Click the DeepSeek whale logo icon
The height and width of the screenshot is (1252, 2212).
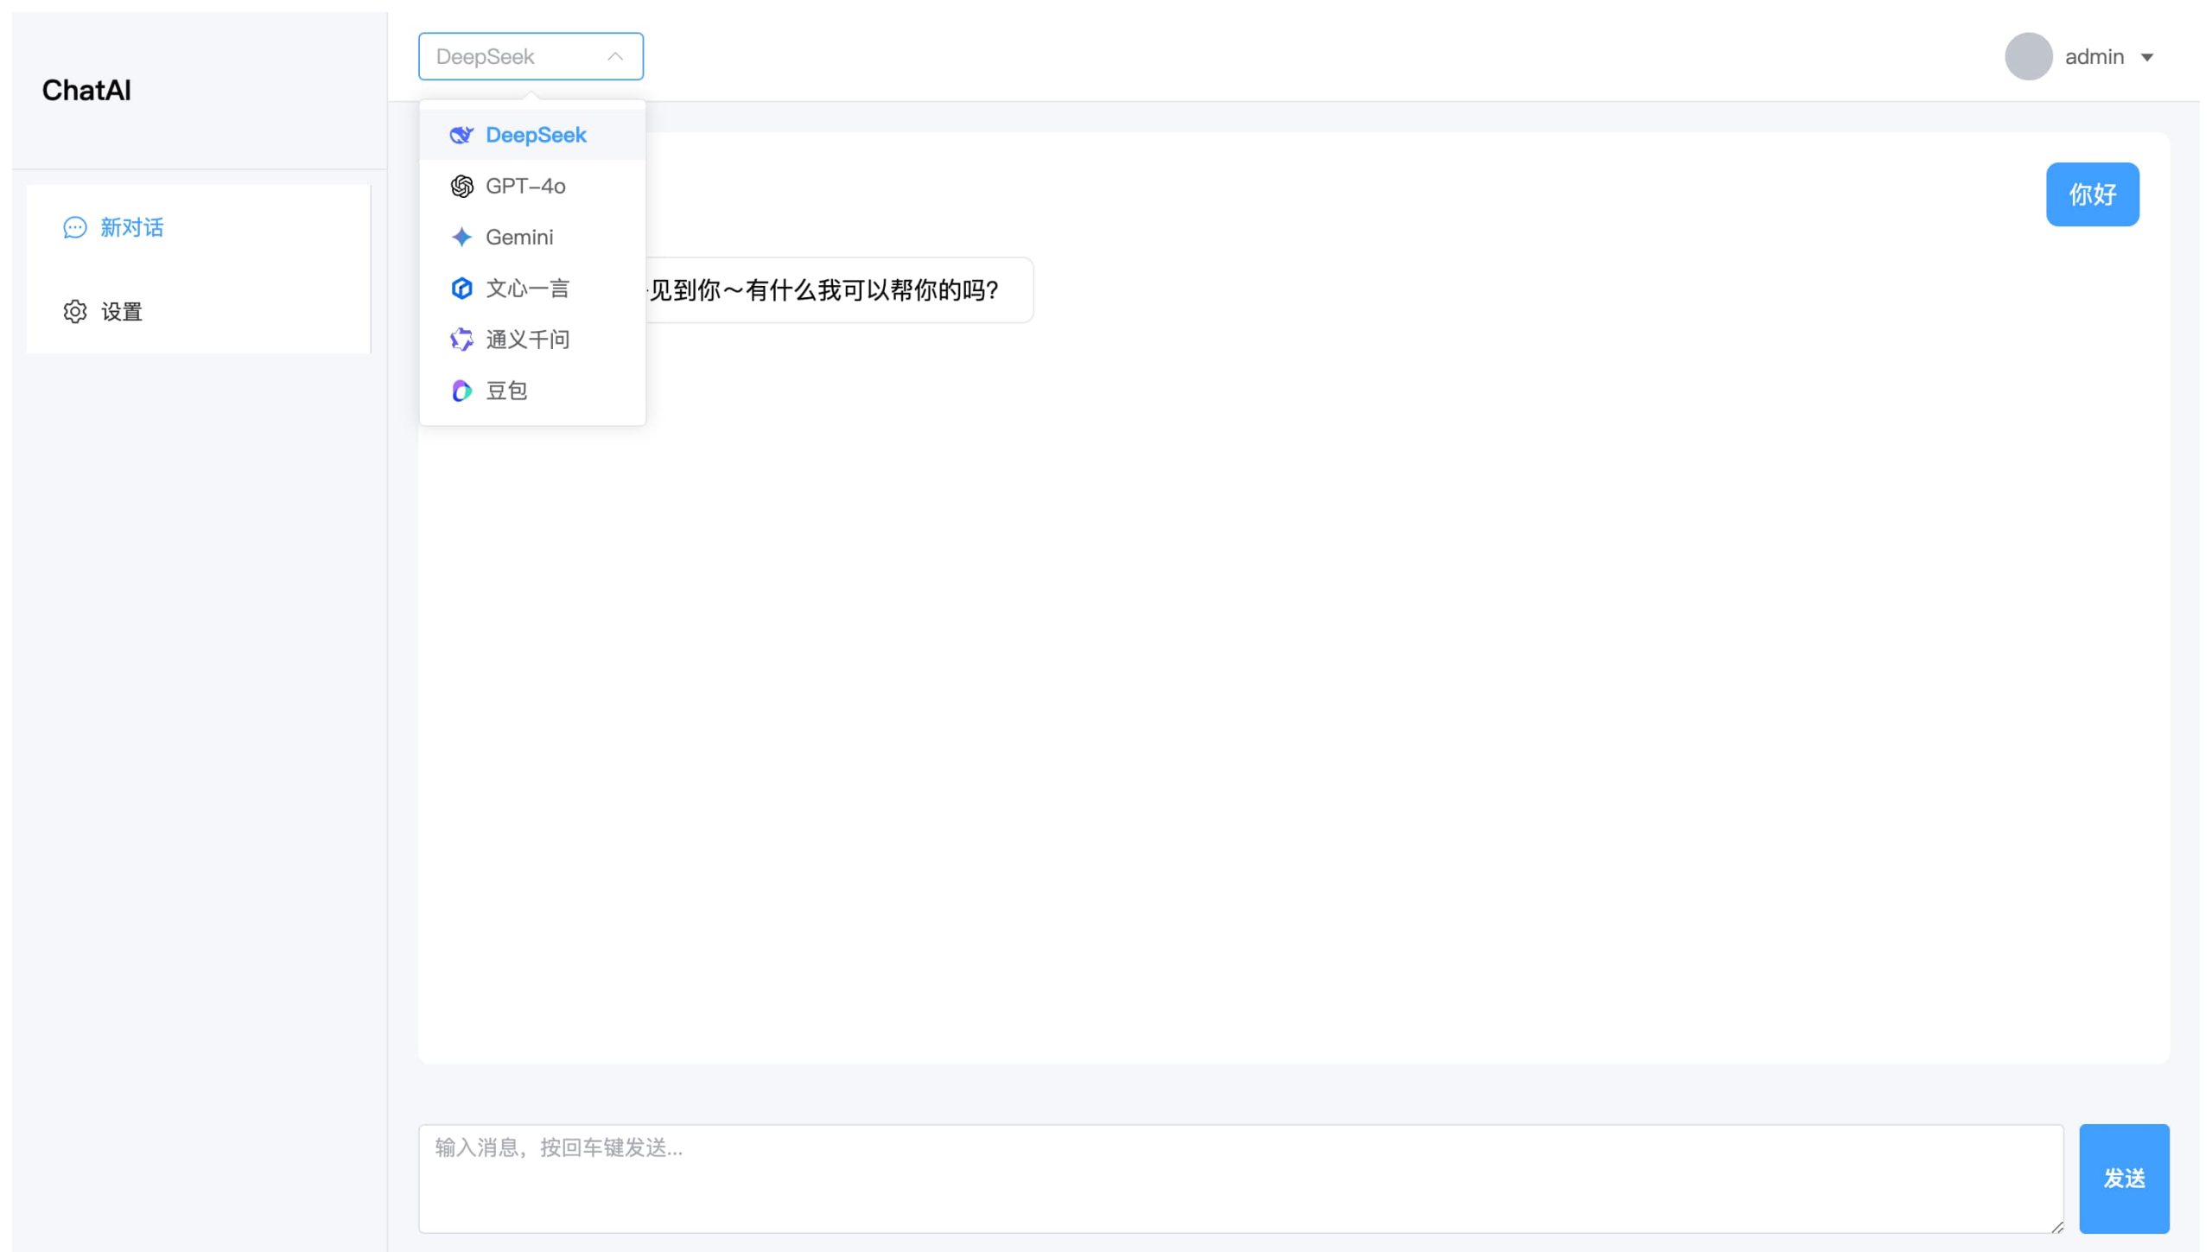(461, 135)
